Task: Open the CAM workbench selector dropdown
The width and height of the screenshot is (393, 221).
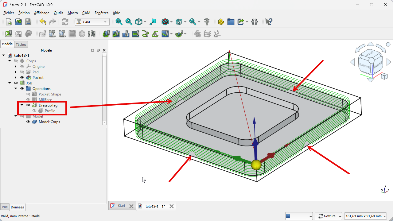Action: tap(92, 22)
